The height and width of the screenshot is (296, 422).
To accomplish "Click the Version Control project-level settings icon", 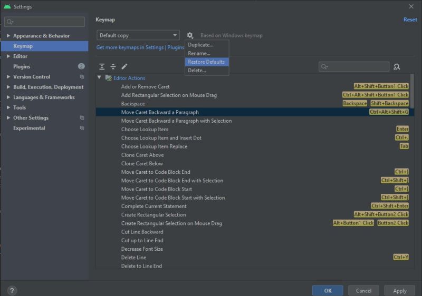I will (x=82, y=77).
